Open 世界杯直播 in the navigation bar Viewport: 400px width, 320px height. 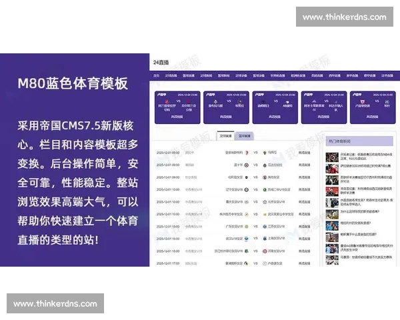pos(277,76)
